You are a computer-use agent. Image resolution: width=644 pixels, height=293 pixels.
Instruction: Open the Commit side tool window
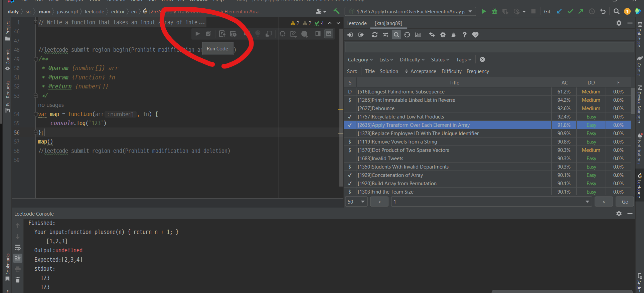point(8,60)
